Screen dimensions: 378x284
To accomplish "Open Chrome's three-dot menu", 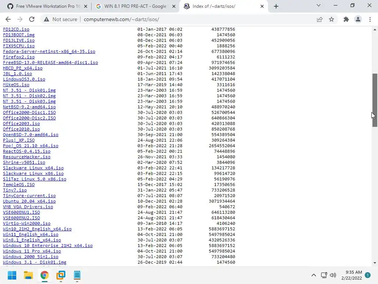I will pos(370,19).
